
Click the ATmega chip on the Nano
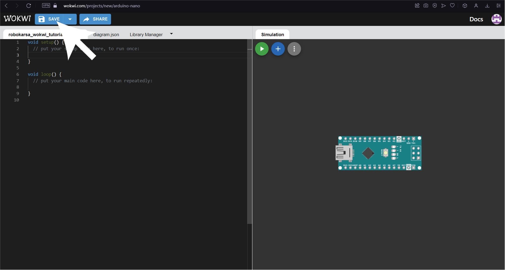click(368, 153)
